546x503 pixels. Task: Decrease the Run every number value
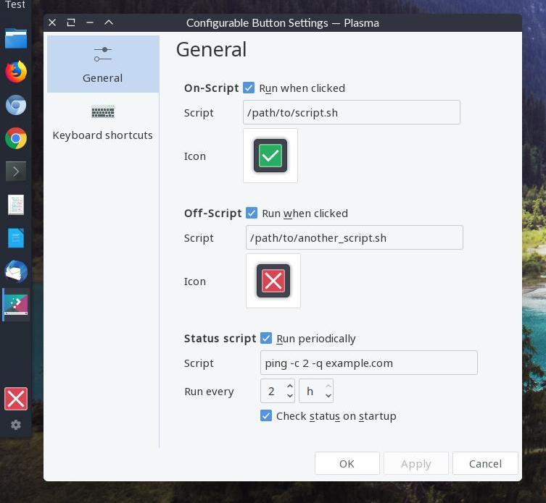pos(290,396)
